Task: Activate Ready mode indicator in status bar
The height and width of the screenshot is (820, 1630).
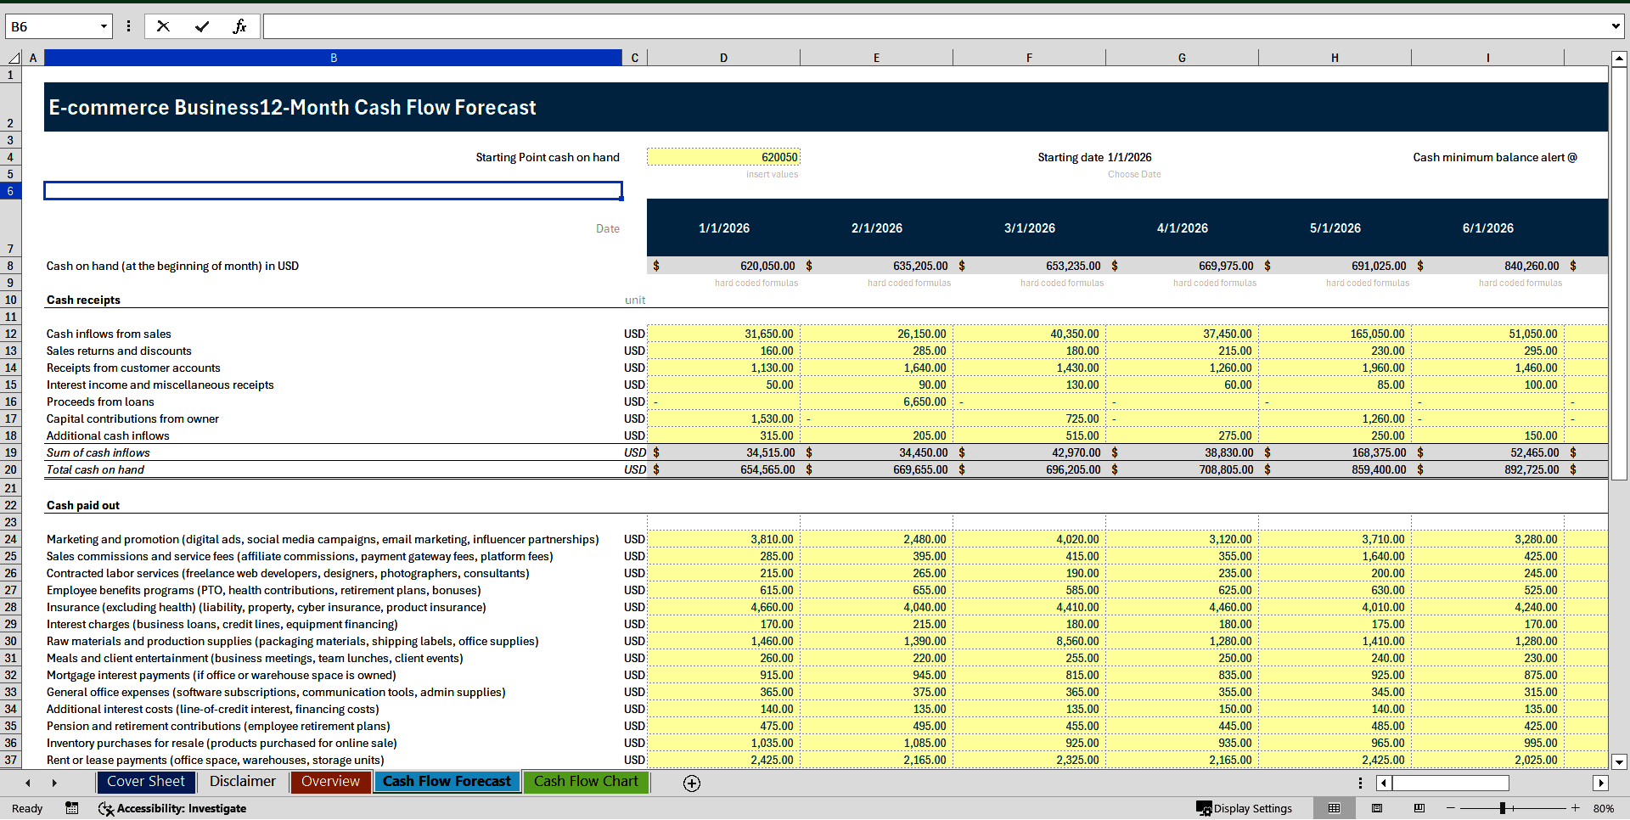Action: (x=26, y=808)
